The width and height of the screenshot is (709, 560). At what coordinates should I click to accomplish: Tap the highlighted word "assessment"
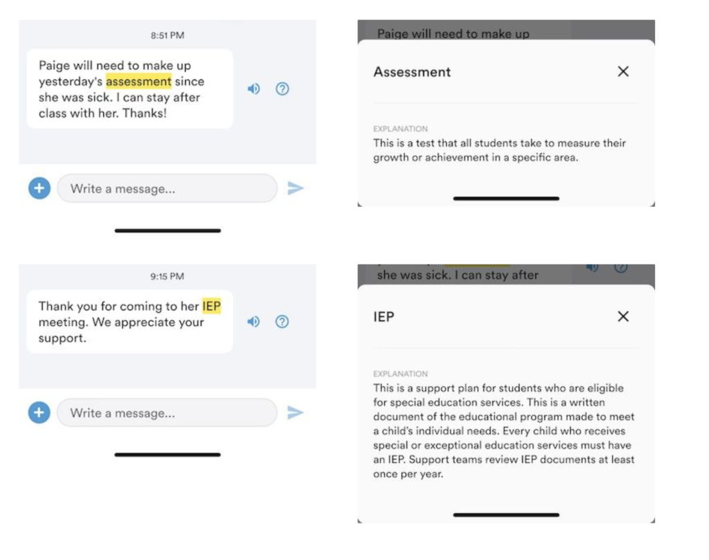(x=138, y=82)
